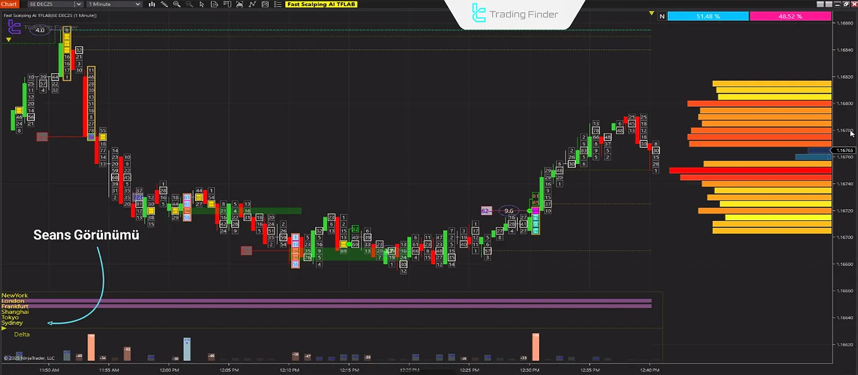Open the chart properties list icon
Image resolution: width=858 pixels, height=375 pixels.
tap(277, 4)
